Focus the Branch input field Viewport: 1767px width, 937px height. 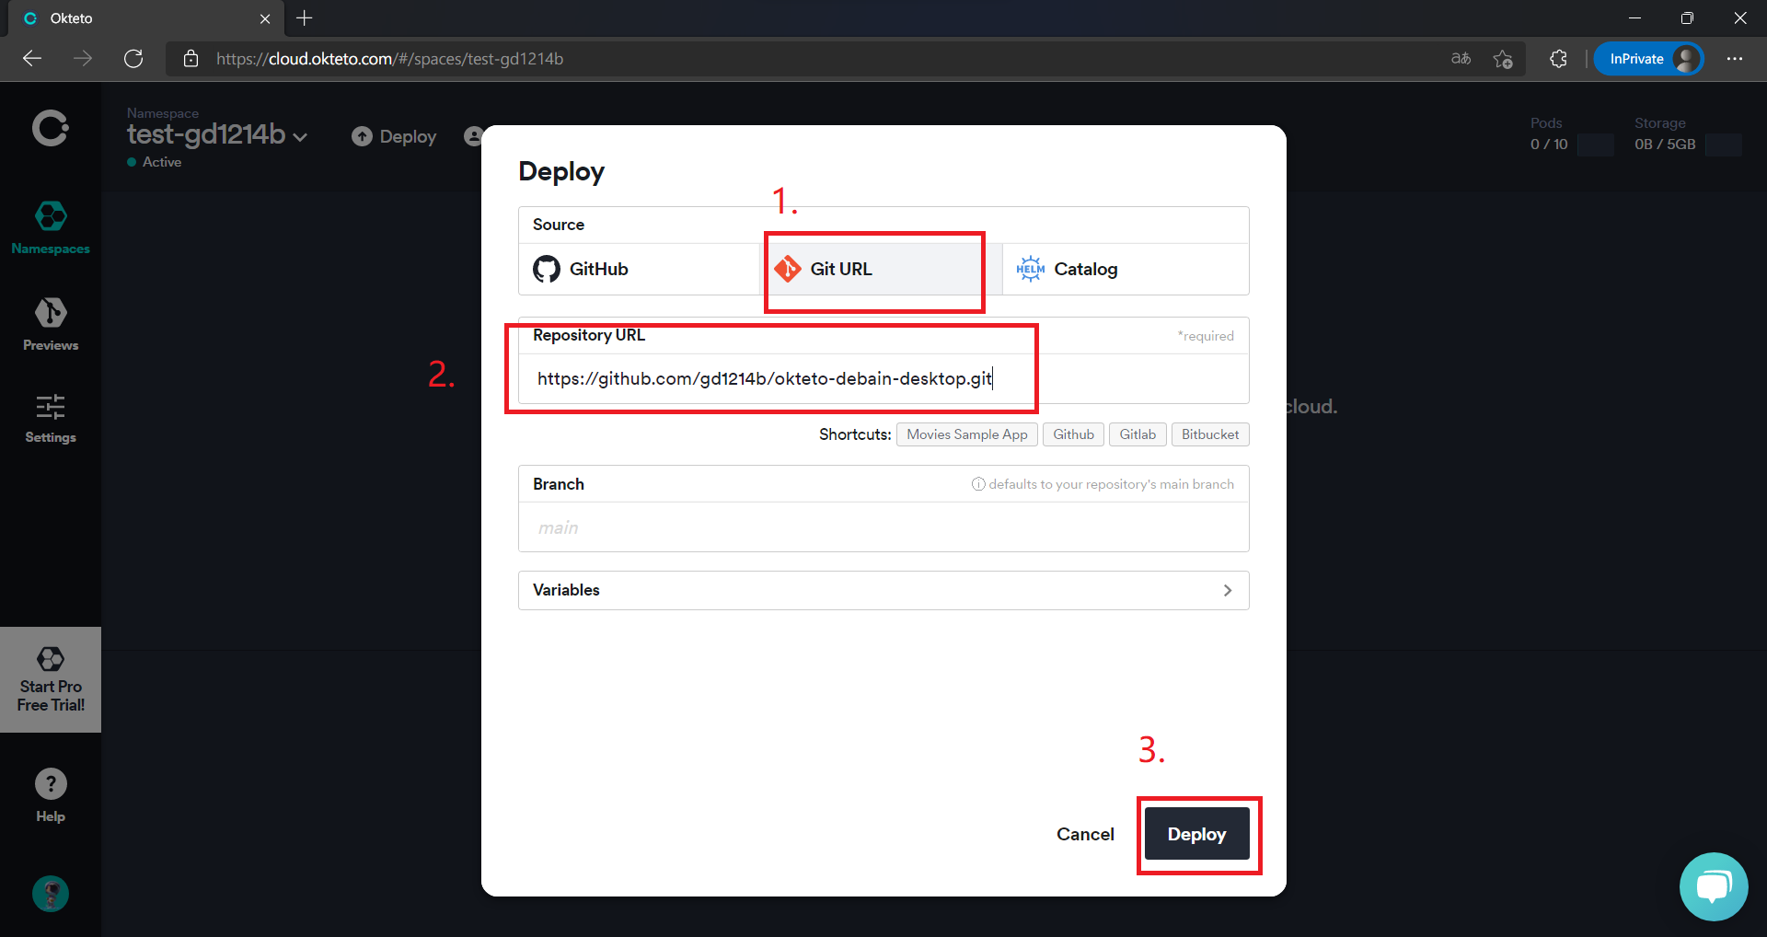tap(883, 527)
